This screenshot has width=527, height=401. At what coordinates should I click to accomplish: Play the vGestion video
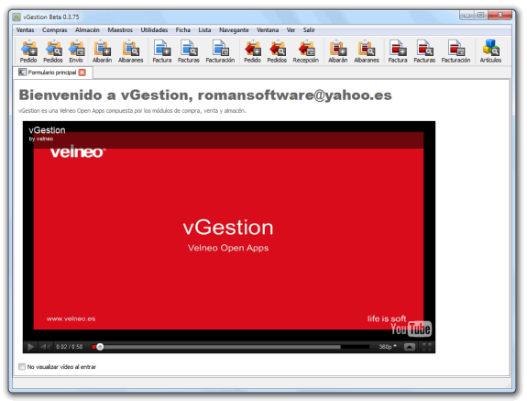click(30, 347)
